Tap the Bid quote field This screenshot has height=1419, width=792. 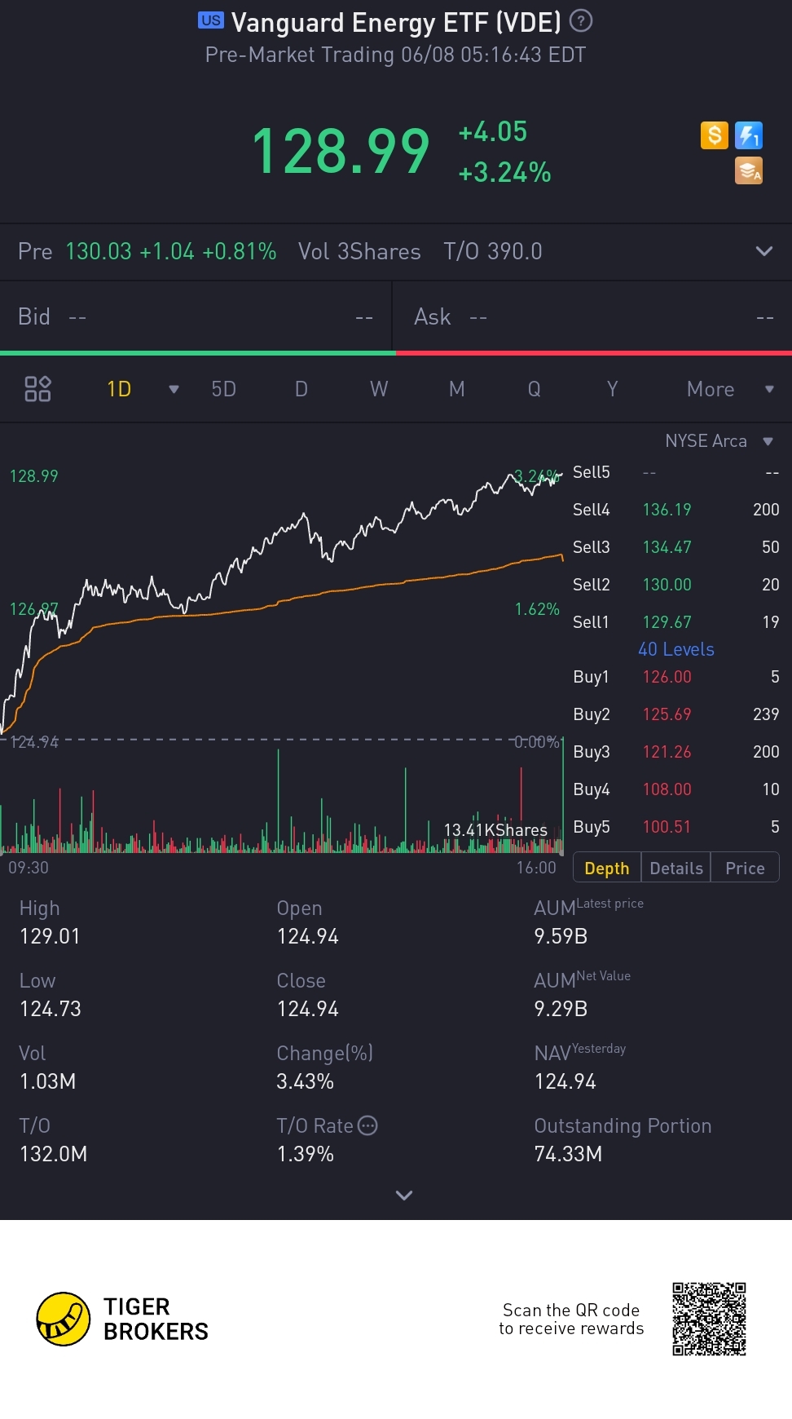click(196, 316)
